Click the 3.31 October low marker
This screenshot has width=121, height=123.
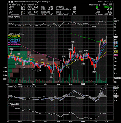point(51,77)
